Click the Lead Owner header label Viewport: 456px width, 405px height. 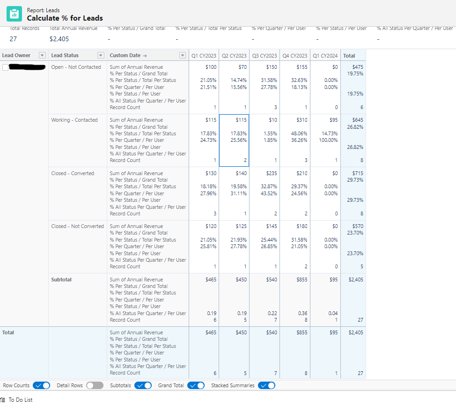coord(16,55)
